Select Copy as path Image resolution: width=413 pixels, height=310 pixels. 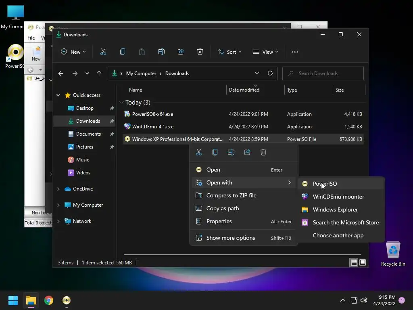click(x=244, y=209)
